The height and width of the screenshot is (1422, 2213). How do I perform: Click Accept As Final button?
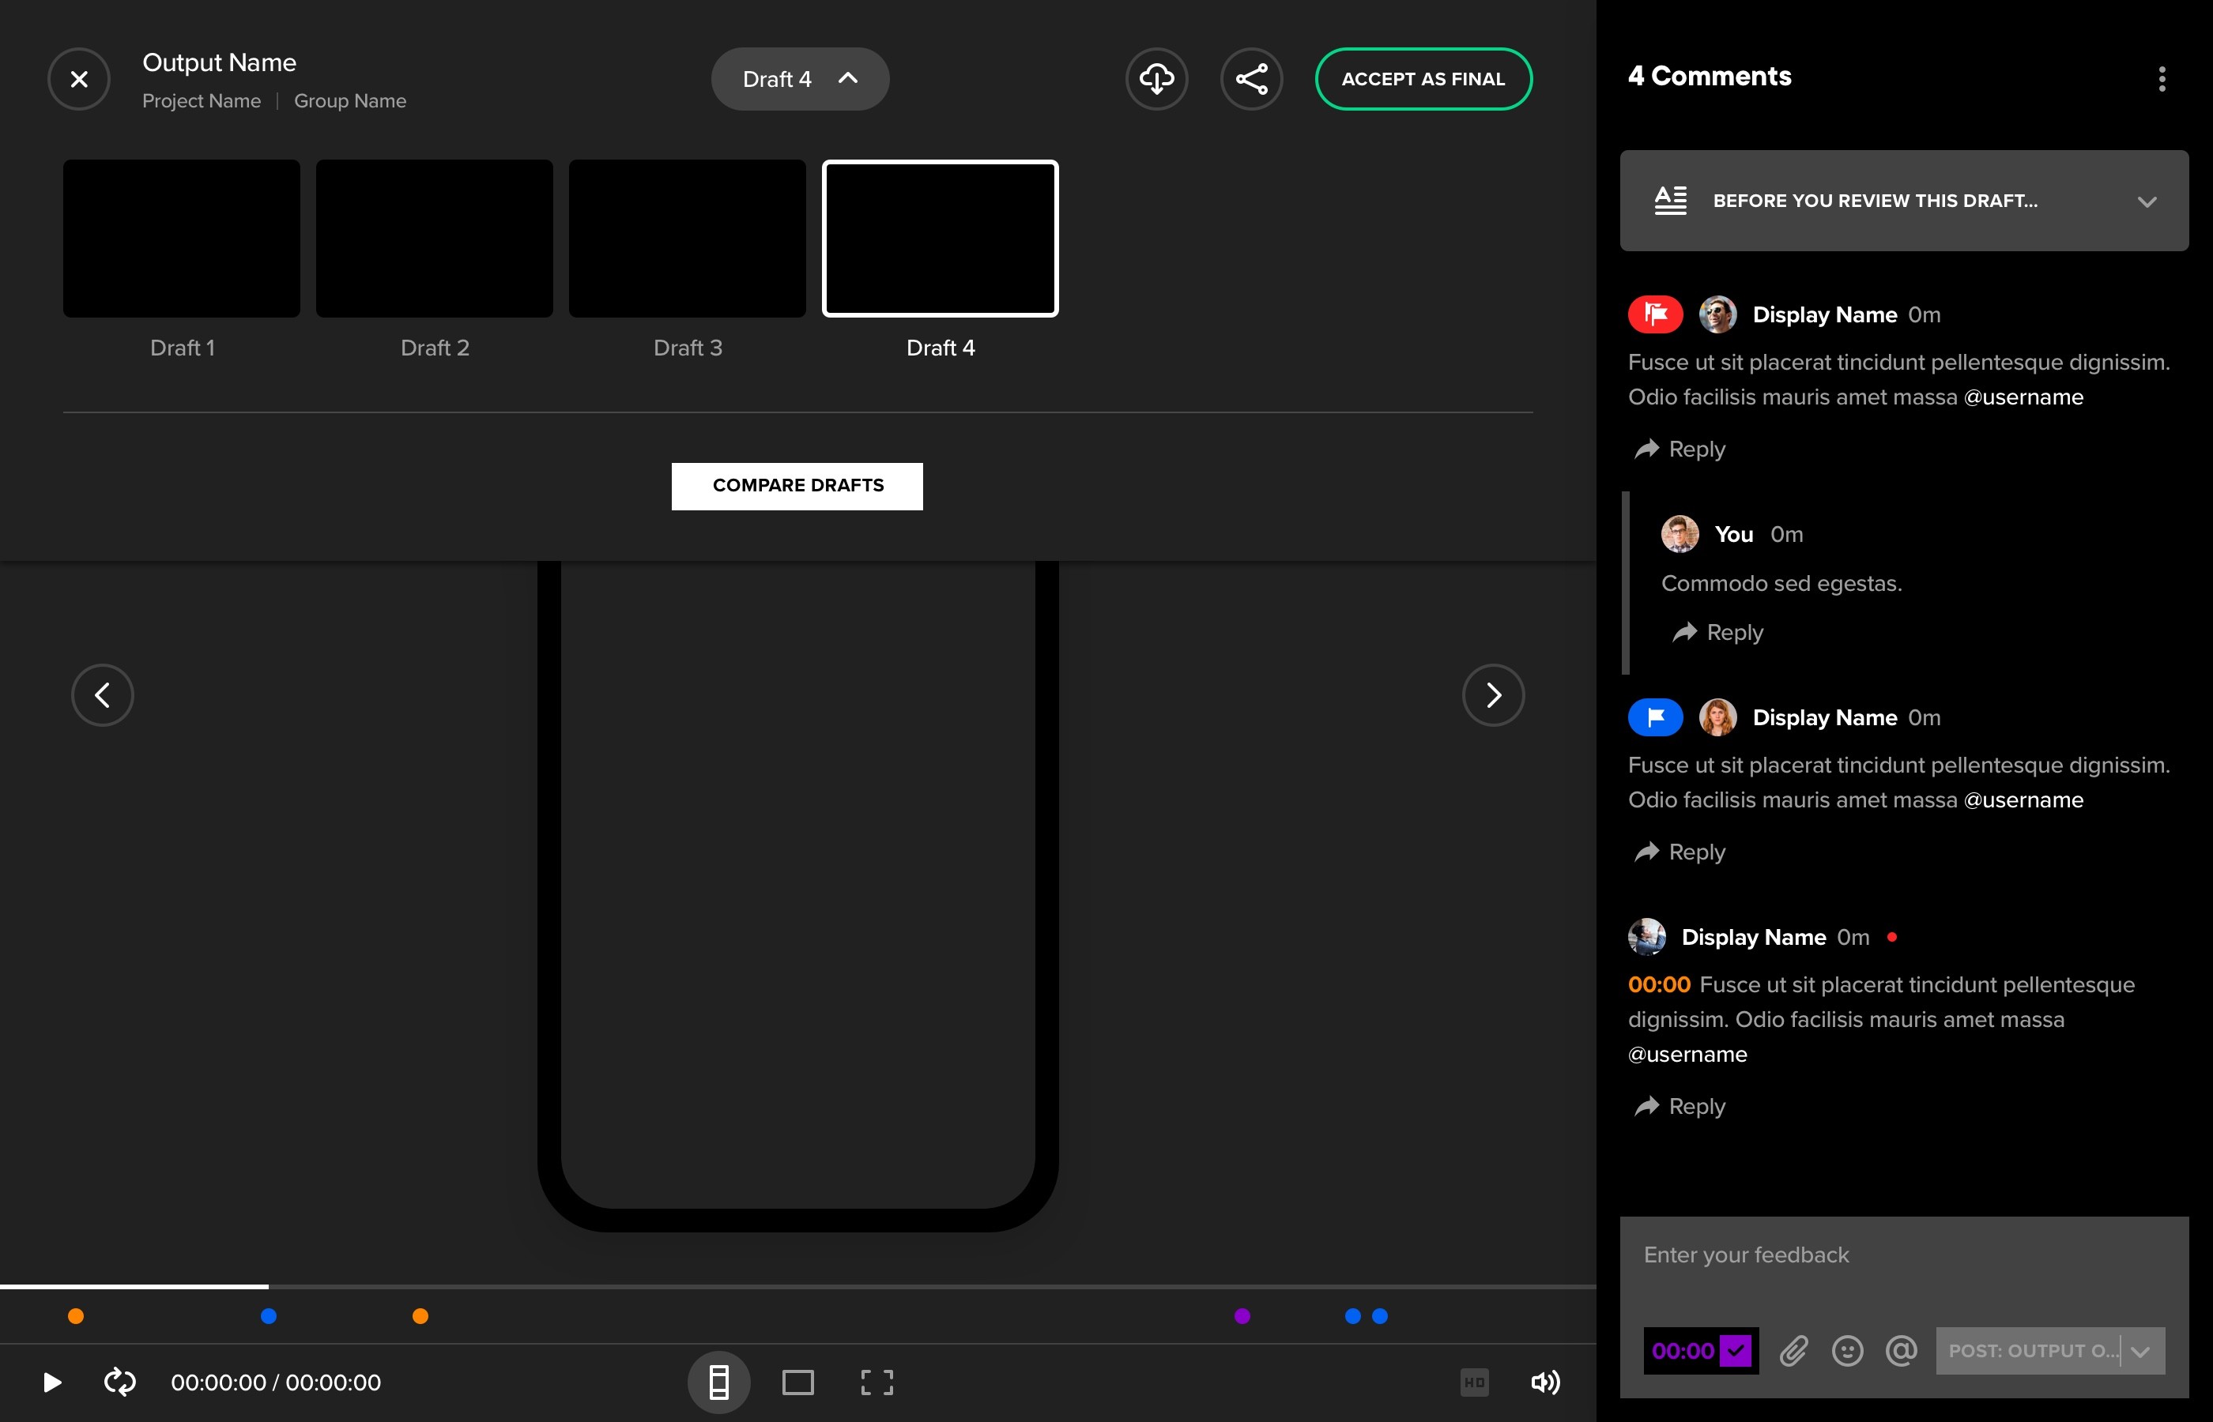coord(1423,80)
